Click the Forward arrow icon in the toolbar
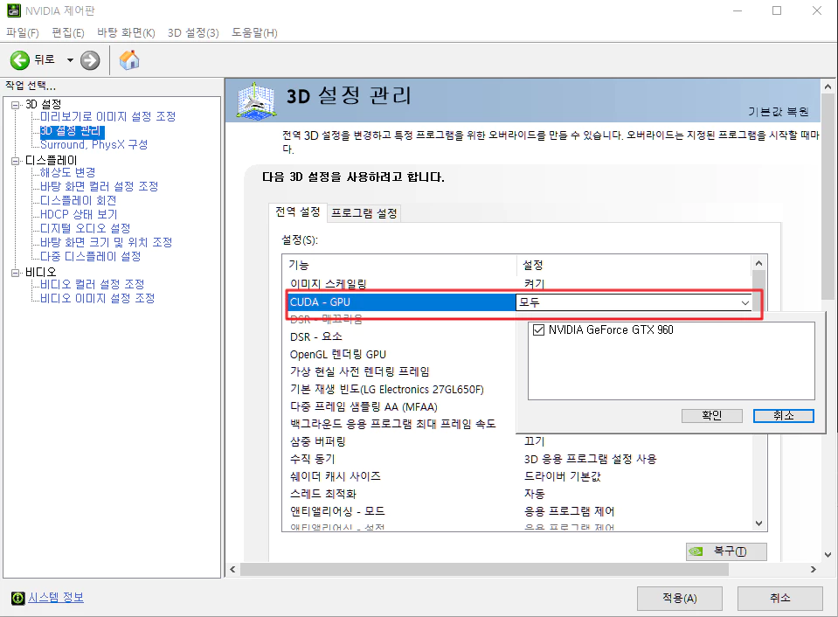Viewport: 838px width, 617px height. [x=90, y=60]
